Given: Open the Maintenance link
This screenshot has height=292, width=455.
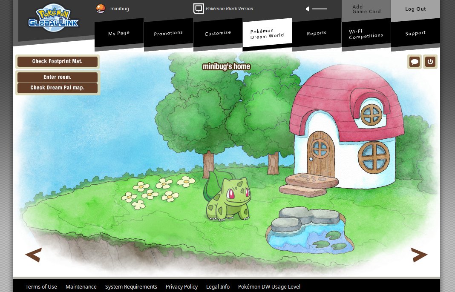Looking at the screenshot, I should [x=81, y=286].
